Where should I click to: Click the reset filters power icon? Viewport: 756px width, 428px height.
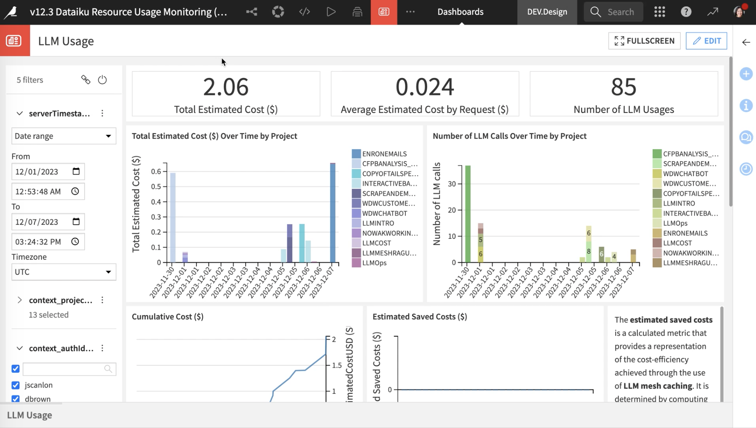(102, 79)
